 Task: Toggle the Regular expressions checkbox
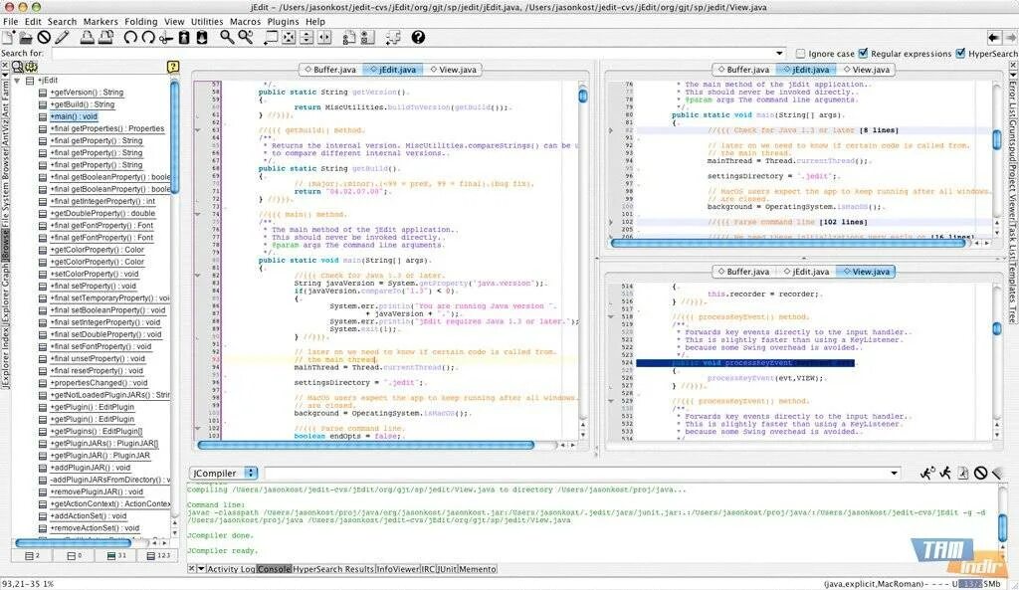pos(863,54)
